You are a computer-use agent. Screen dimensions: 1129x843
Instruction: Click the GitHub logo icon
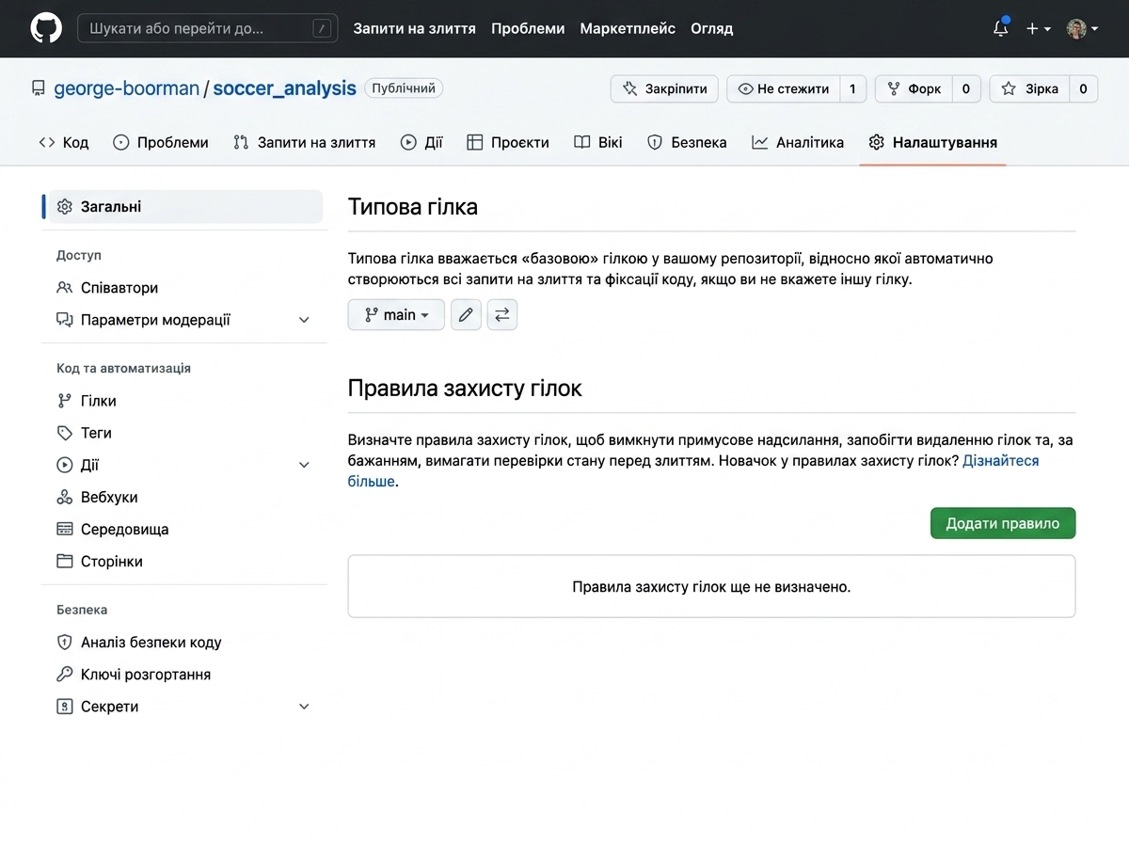(46, 28)
